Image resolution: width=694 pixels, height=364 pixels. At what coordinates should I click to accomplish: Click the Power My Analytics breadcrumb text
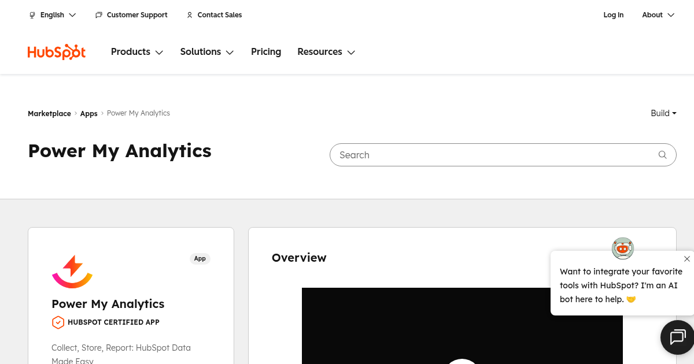(x=138, y=113)
